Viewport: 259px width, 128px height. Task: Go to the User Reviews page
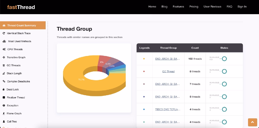pos(212,6)
